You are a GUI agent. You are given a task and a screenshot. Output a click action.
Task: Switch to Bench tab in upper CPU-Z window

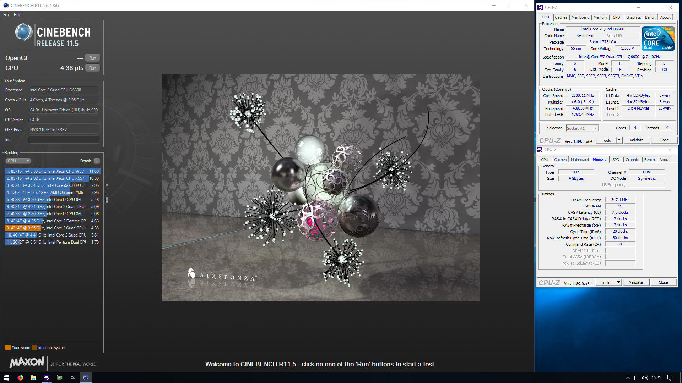(650, 17)
